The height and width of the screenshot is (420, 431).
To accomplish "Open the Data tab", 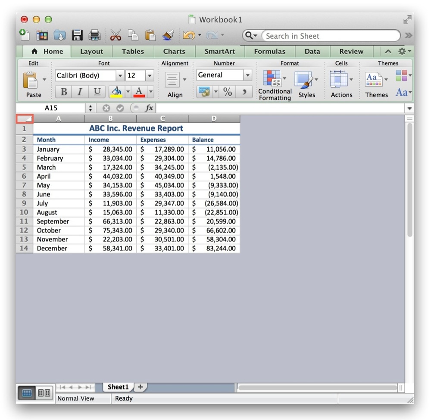I will click(312, 51).
